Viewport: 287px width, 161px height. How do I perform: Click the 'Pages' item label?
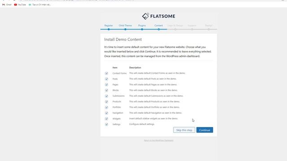click(x=115, y=85)
